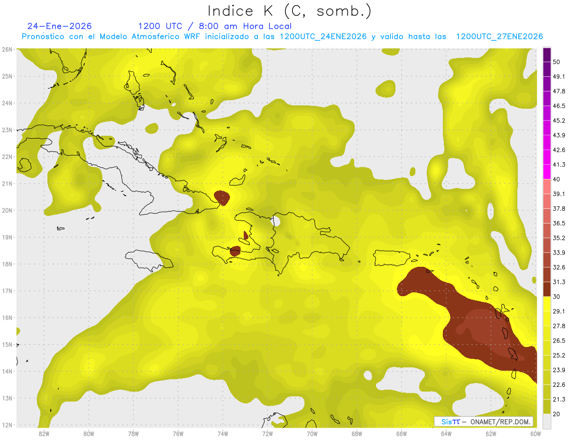
Task: Click the colorbar value "37.8"
Action: pos(559,208)
